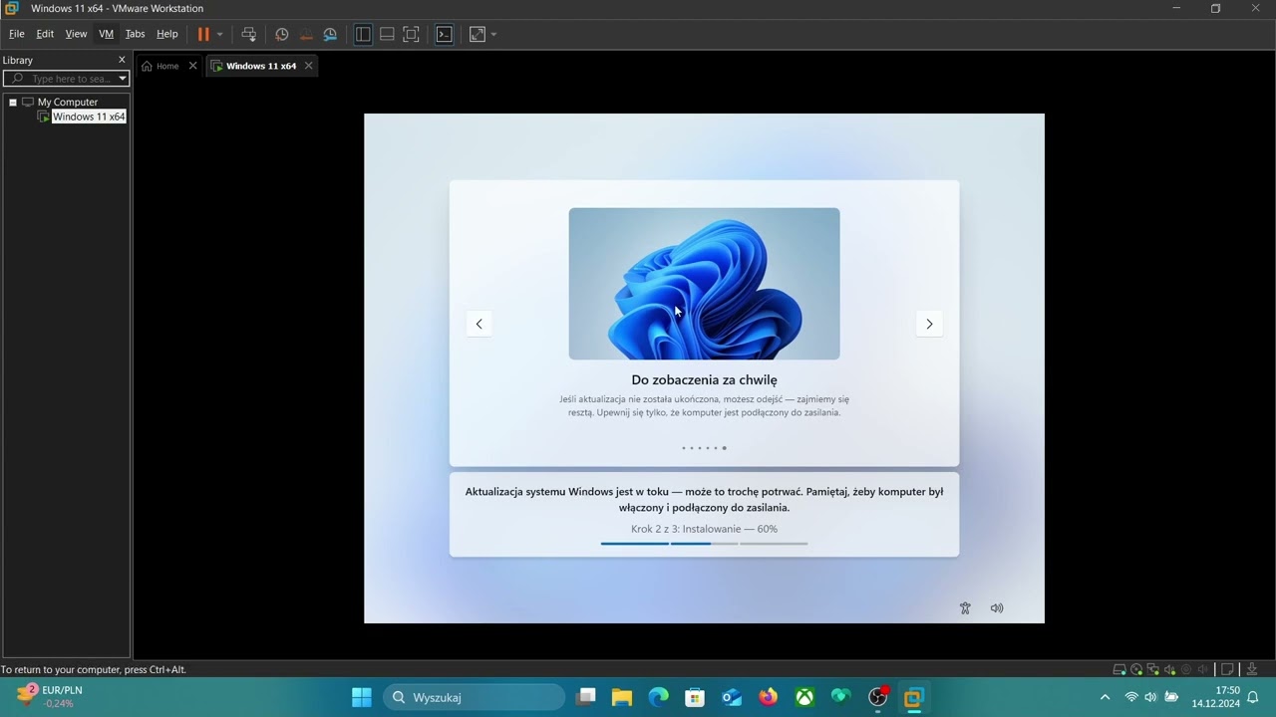Viewport: 1276px width, 717px height.
Task: Pause the virtual machine with the Suspend button
Action: [203, 34]
